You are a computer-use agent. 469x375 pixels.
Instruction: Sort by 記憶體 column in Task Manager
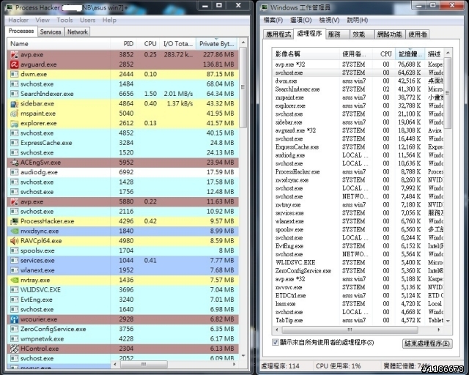point(410,54)
